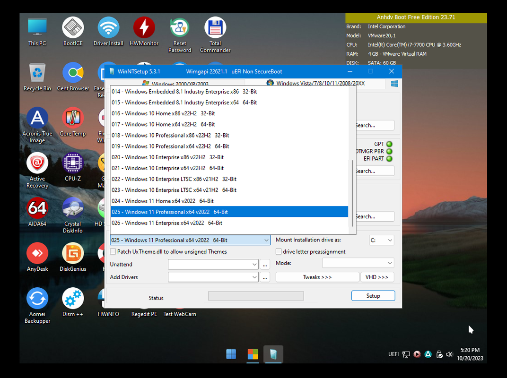
Task: Open the VHD >>> options
Action: 377,277
